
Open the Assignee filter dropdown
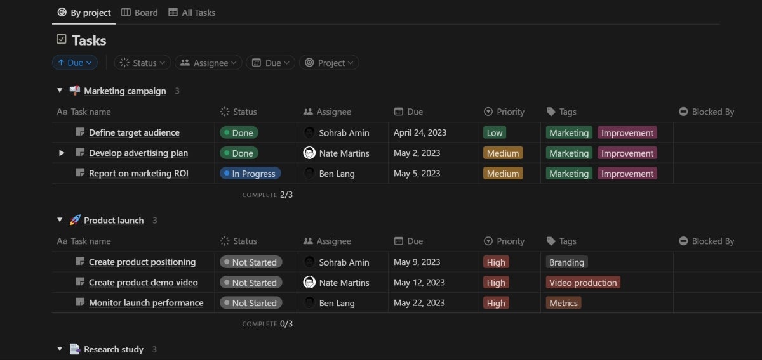[x=208, y=63]
